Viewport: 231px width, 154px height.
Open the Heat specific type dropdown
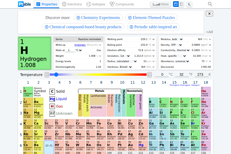[177, 56]
